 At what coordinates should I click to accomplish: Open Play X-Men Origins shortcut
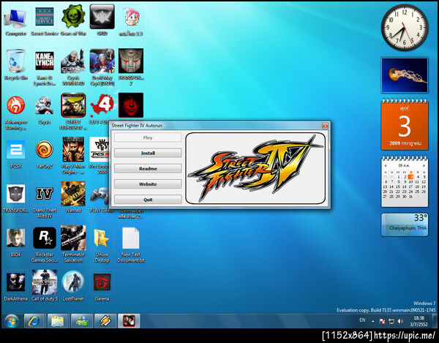(73, 155)
